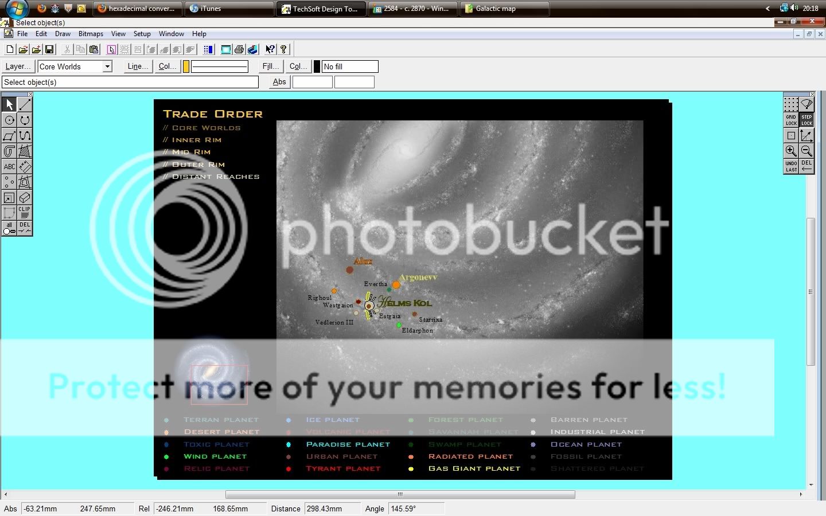Choose the dimension measurement tool

point(25,166)
